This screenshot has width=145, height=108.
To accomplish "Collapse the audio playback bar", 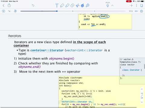I will tap(112, 5).
